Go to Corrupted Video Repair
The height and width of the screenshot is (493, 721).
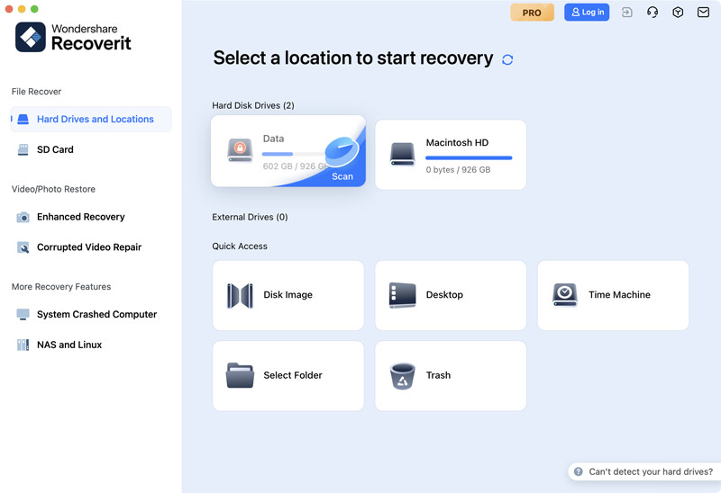[x=88, y=247]
